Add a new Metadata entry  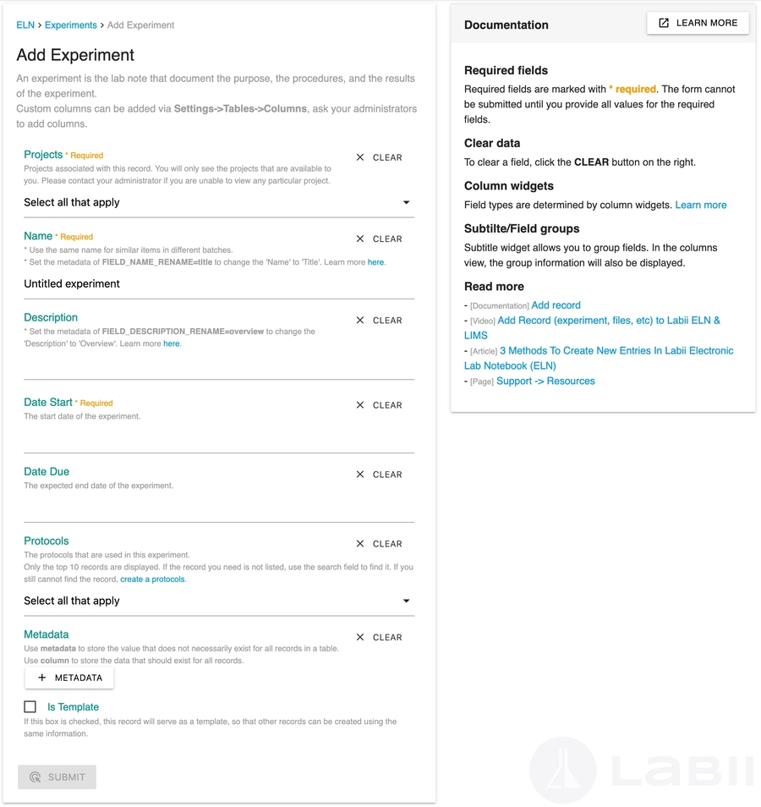[x=69, y=678]
